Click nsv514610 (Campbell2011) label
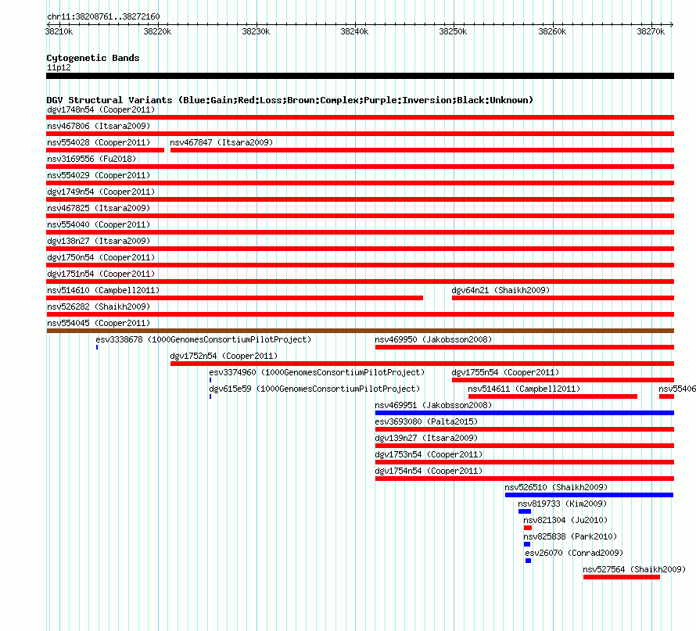The height and width of the screenshot is (631, 696). point(103,290)
